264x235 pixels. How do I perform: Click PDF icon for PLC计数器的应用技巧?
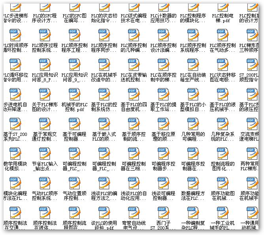click(x=162, y=5)
